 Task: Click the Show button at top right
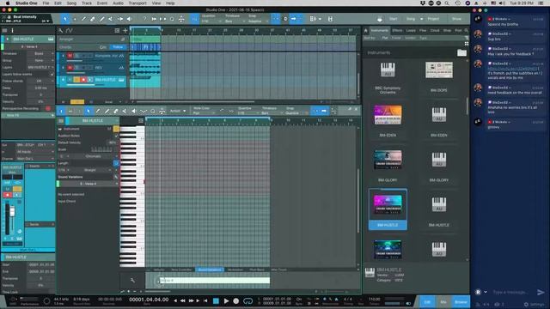point(456,19)
